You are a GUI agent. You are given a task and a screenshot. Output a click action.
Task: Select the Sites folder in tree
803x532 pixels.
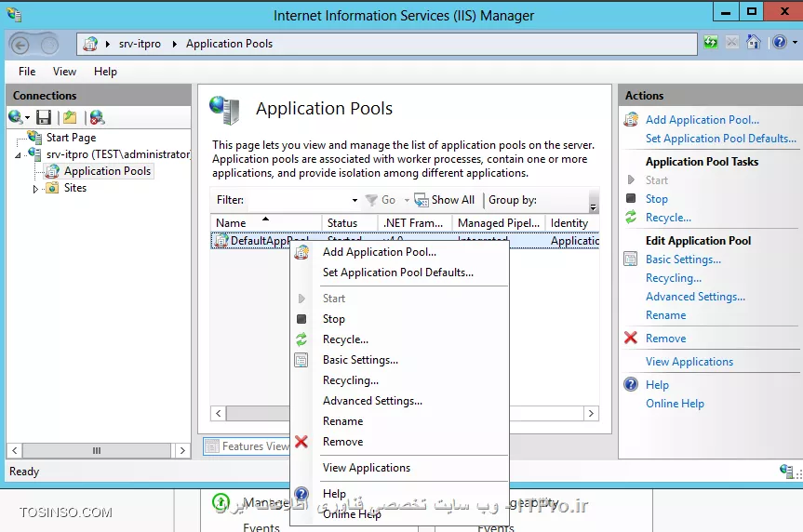(74, 188)
